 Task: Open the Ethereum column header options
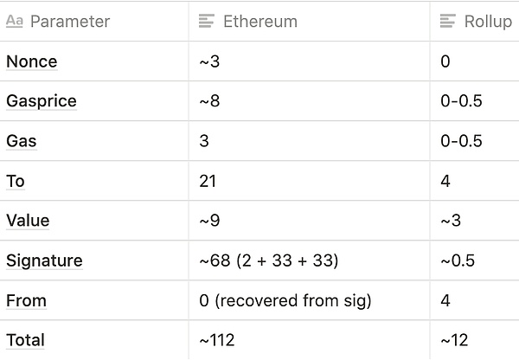click(x=260, y=22)
